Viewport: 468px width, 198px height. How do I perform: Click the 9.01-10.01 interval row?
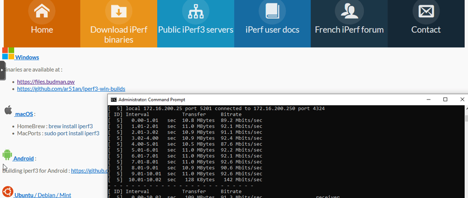tap(186, 174)
